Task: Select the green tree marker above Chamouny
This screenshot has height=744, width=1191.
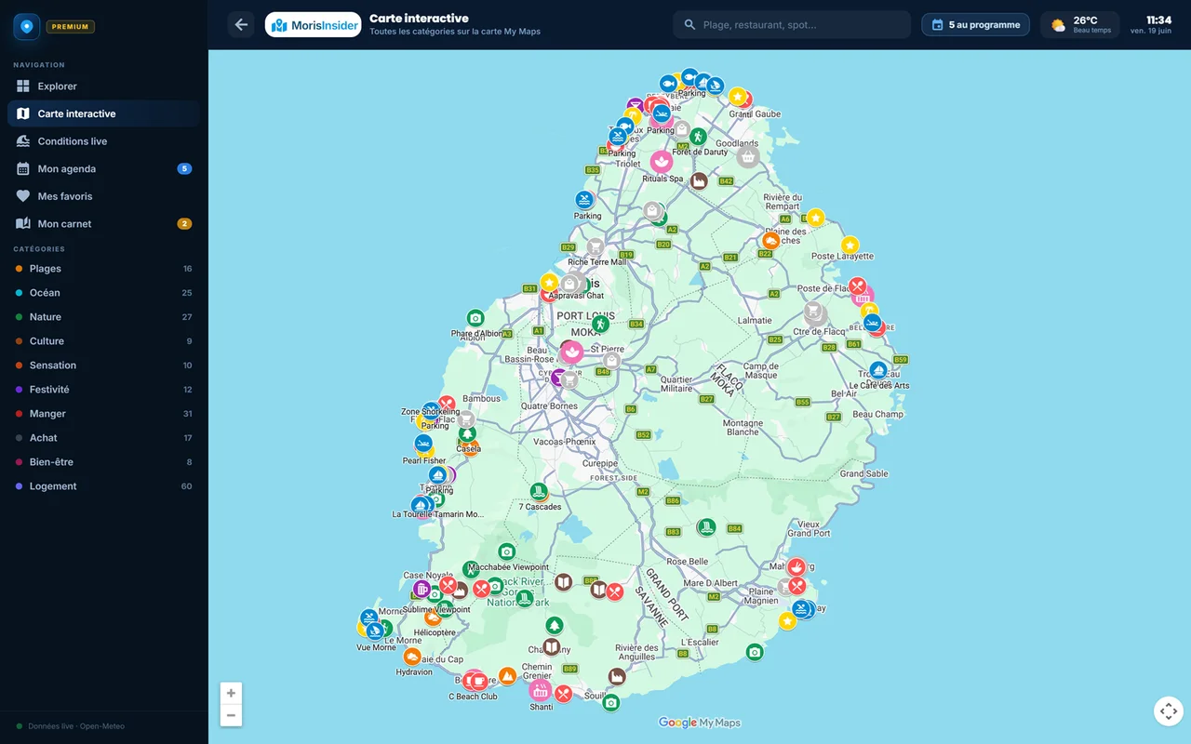Action: click(555, 626)
